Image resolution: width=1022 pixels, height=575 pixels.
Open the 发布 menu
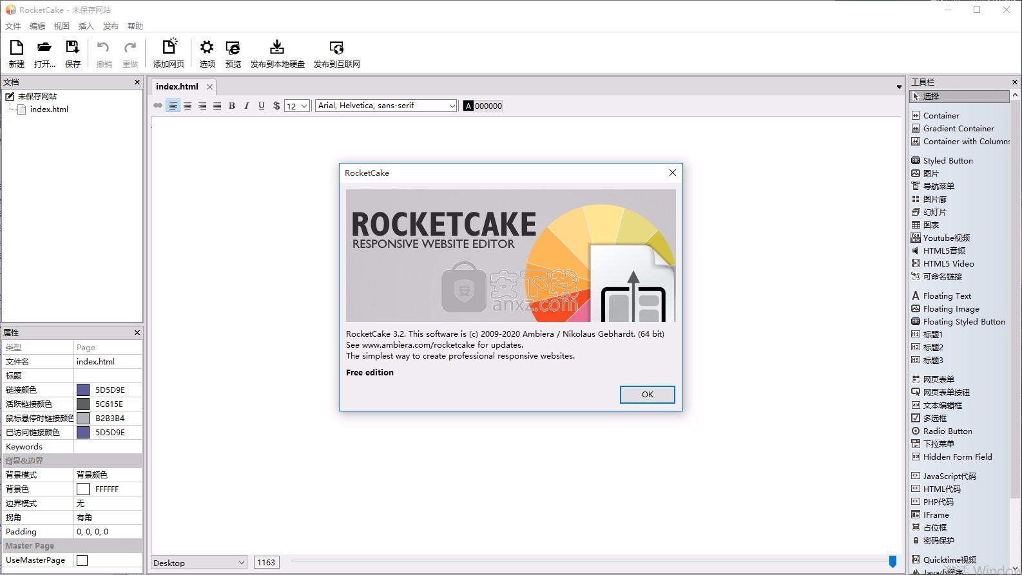[x=111, y=26]
